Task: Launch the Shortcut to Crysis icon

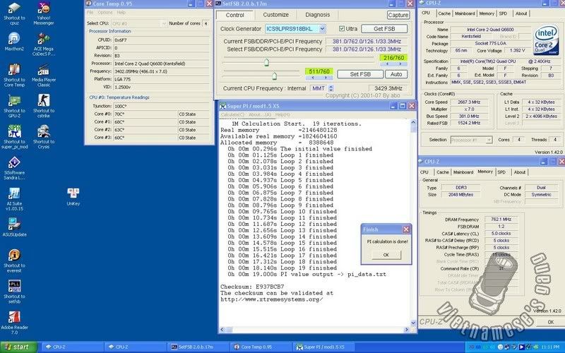Action: [x=44, y=137]
